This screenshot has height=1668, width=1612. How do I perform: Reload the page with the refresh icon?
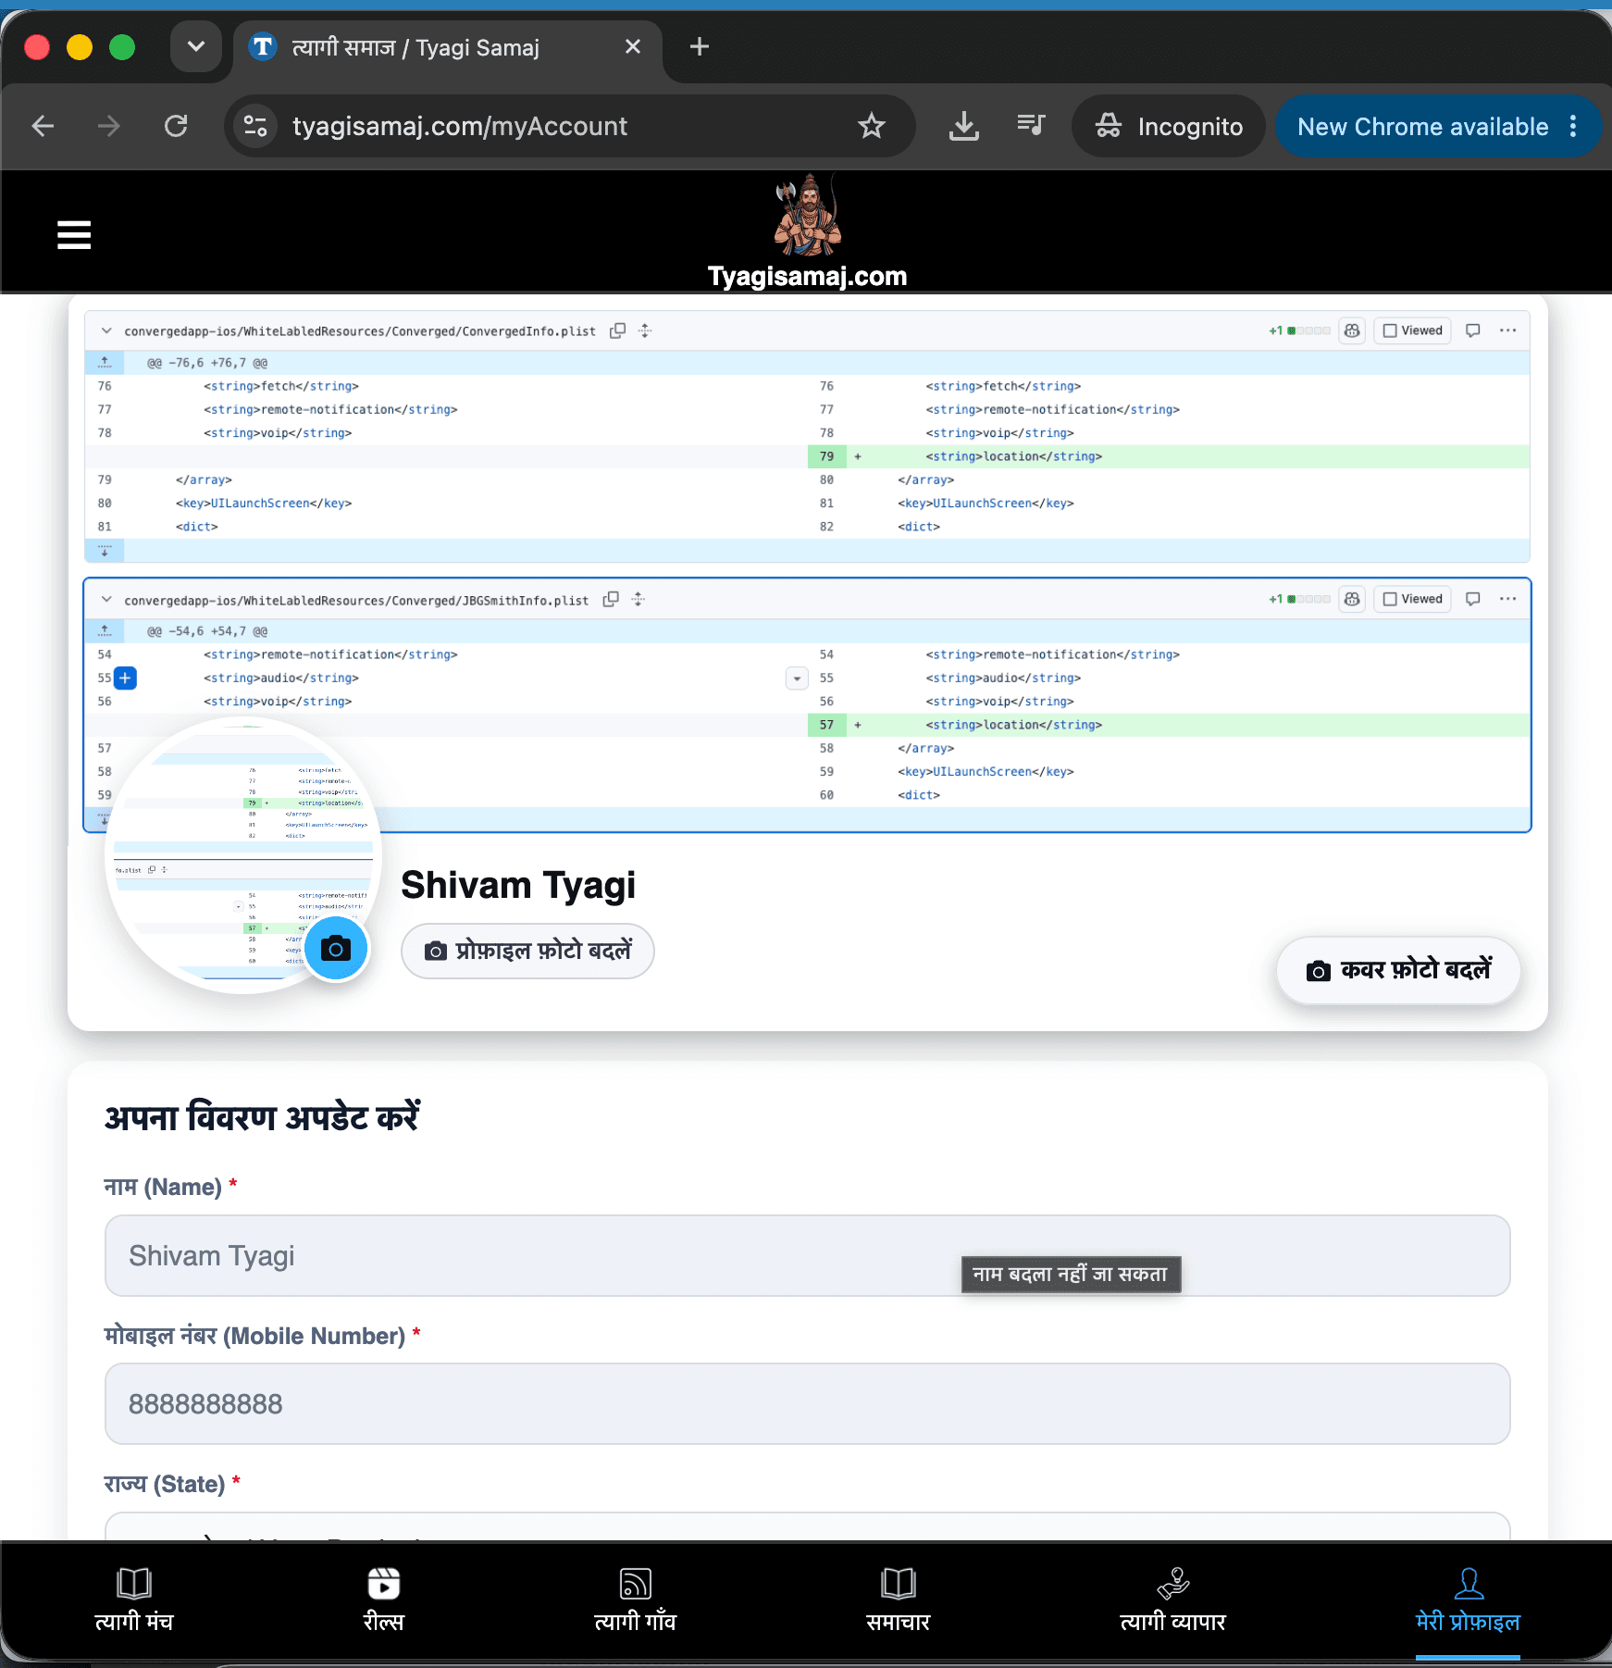176,126
